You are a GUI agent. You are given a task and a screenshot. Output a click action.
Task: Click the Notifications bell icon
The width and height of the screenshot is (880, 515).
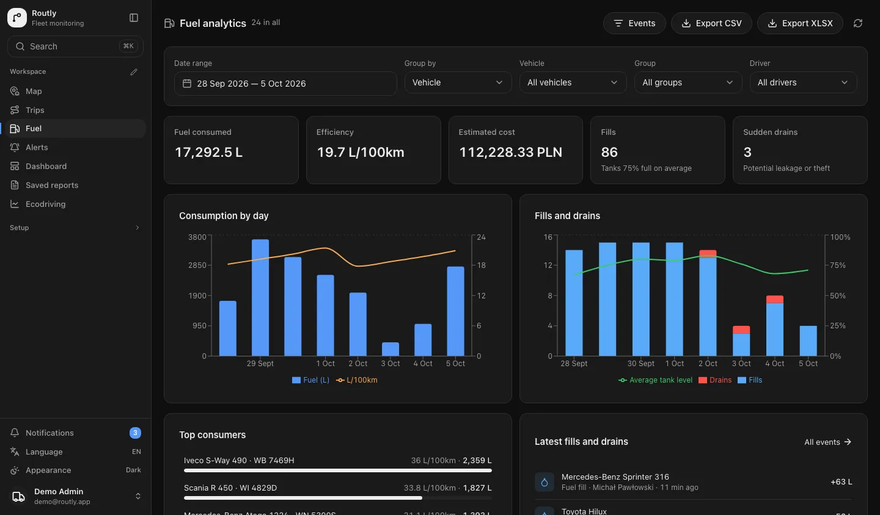[15, 433]
